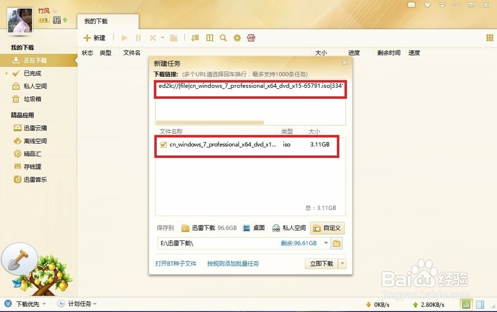Open search with magnifier icon

click(x=223, y=38)
